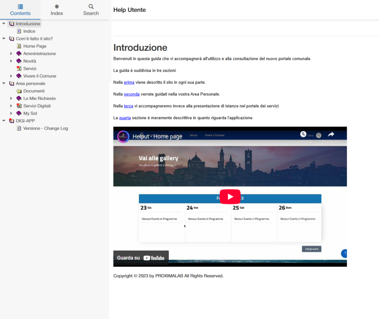Open the 'terza' section link

click(x=128, y=106)
